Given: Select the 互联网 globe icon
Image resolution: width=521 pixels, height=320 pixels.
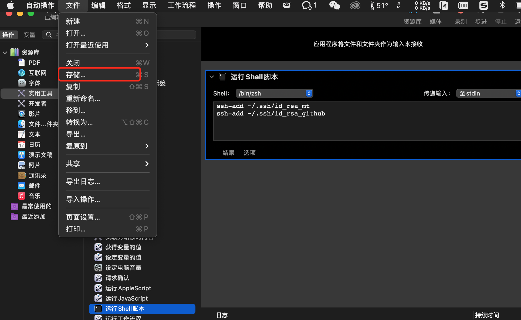Looking at the screenshot, I should coord(21,73).
